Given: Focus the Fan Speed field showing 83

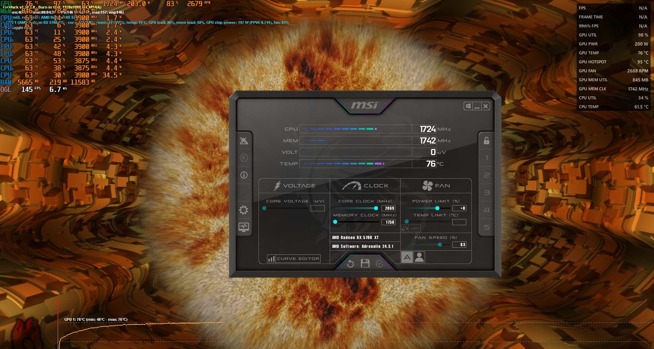Looking at the screenshot, I should tap(459, 245).
